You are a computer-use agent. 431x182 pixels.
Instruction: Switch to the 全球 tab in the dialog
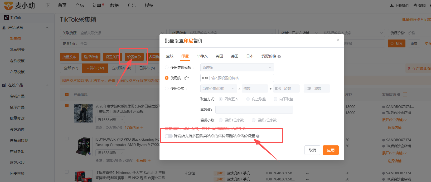[170, 56]
